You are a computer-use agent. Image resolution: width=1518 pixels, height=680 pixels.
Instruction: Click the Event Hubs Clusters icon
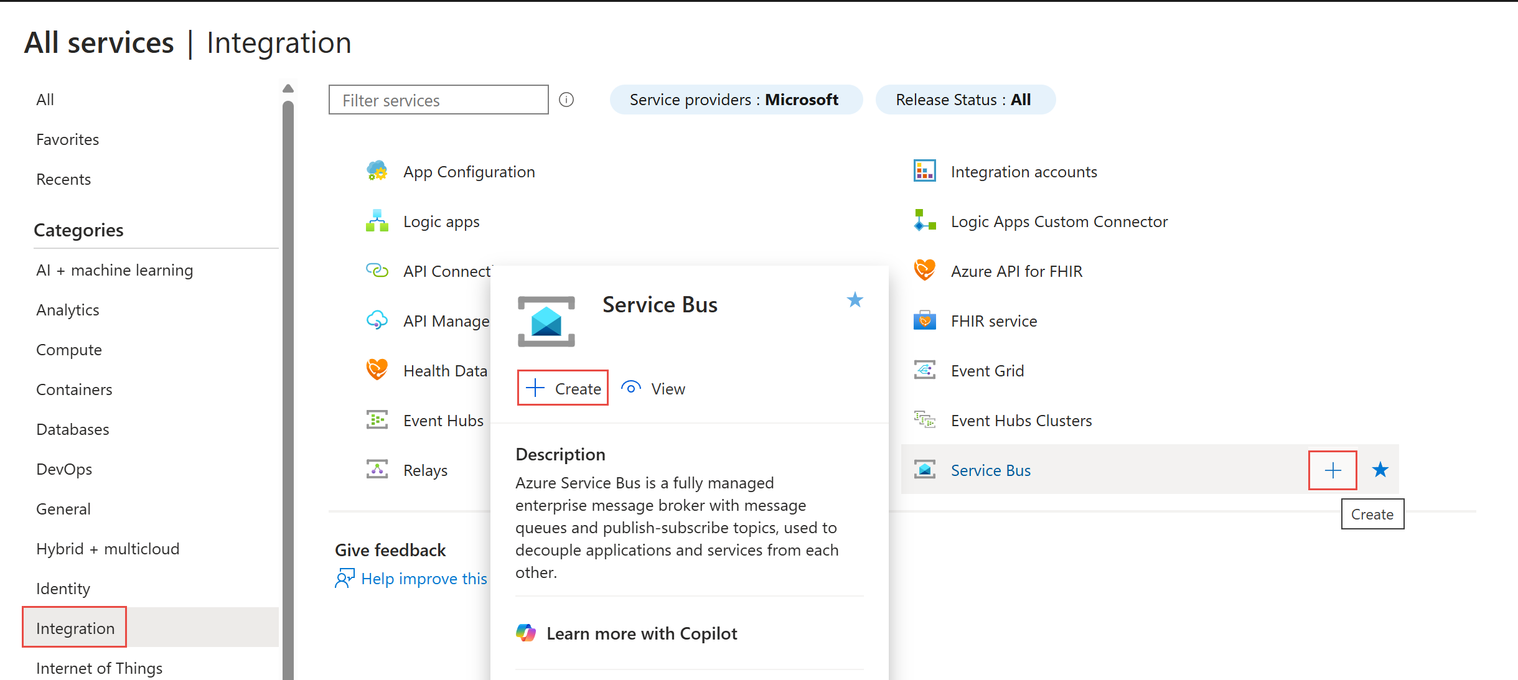click(924, 420)
